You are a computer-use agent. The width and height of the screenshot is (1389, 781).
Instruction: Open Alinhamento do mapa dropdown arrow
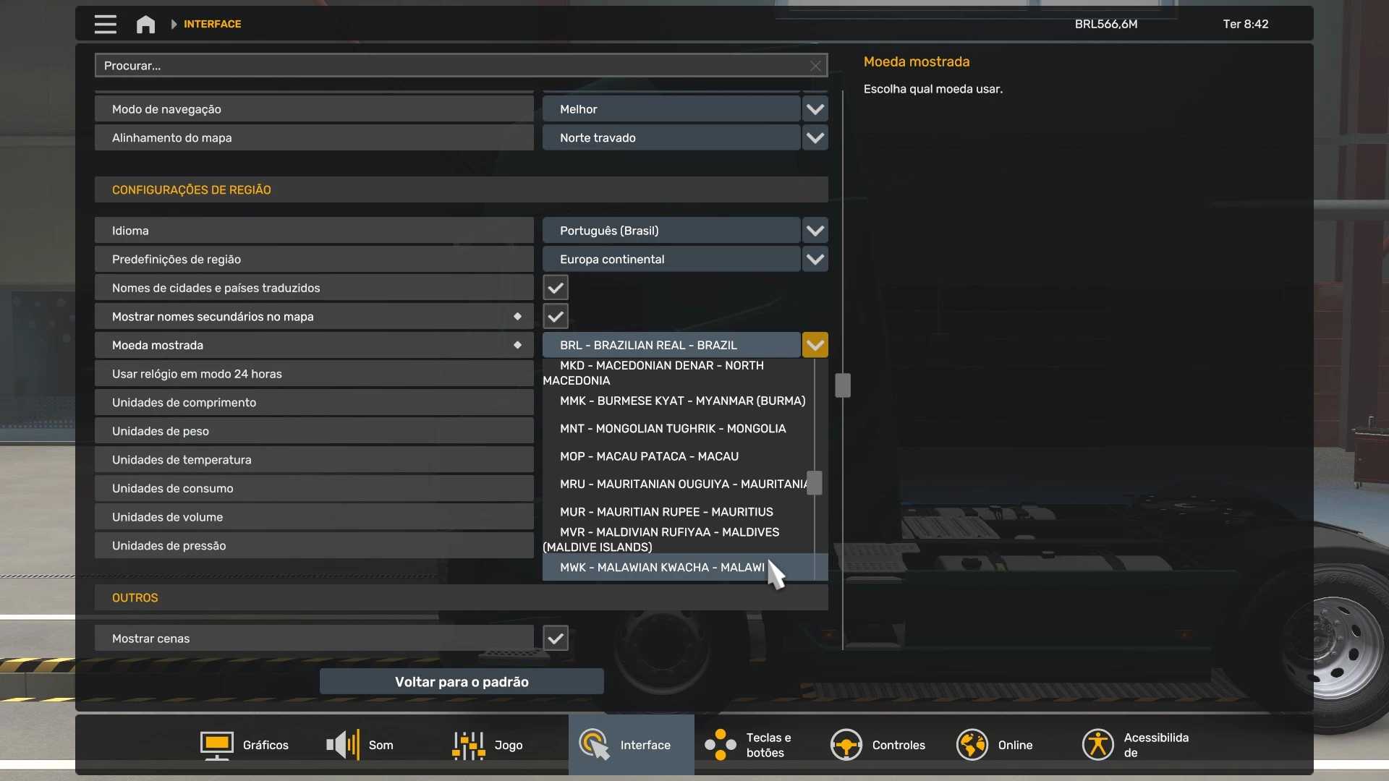(815, 138)
